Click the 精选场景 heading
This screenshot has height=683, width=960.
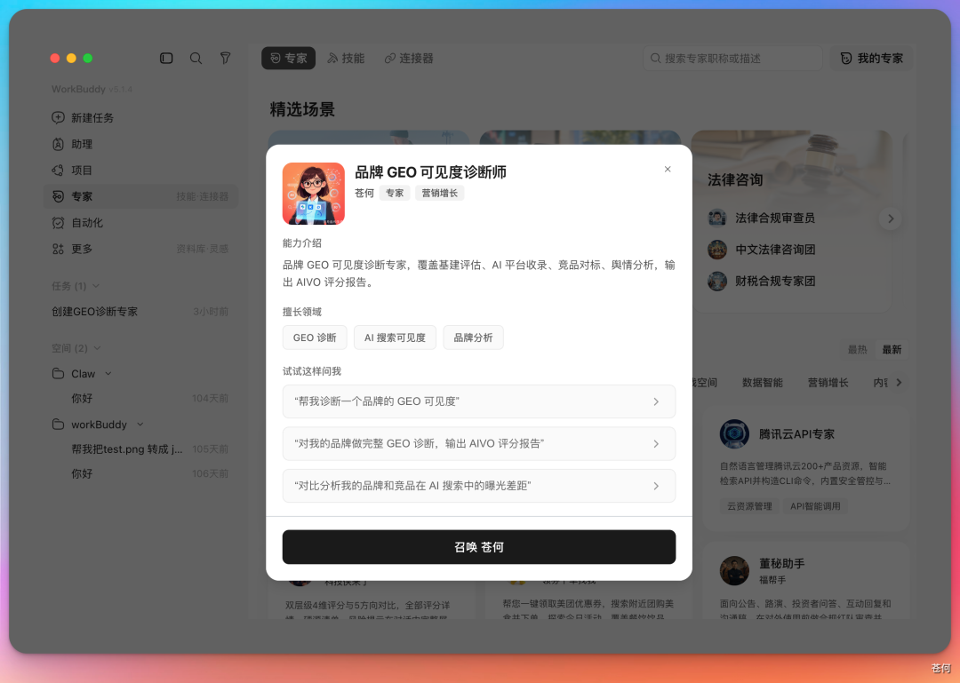(x=302, y=109)
